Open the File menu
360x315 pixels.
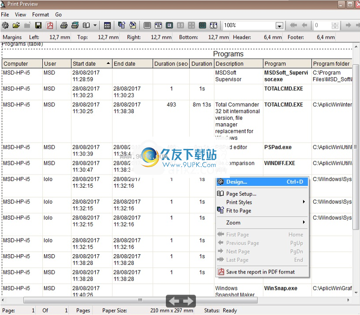coord(5,15)
